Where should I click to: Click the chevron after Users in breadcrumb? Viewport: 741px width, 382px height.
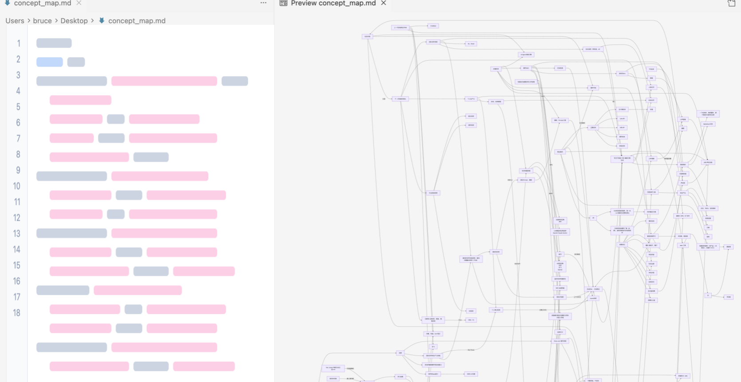pyautogui.click(x=29, y=21)
